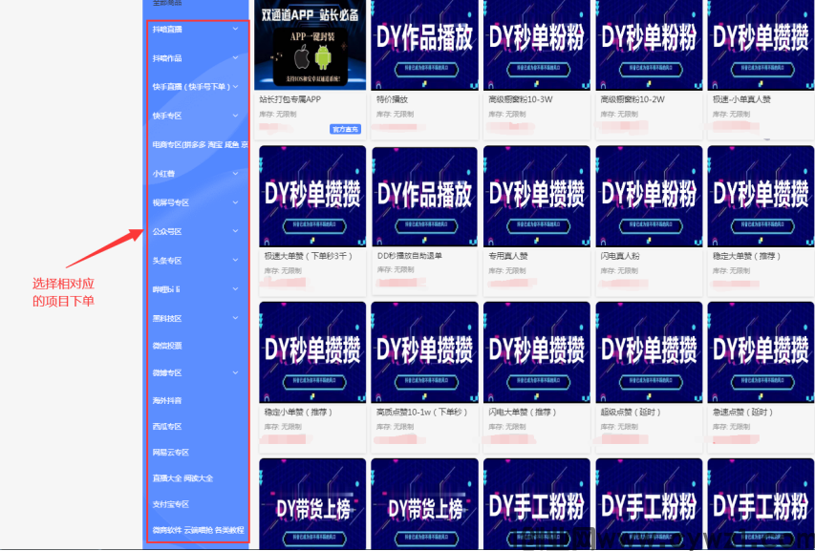The image size is (815, 551).
Task: Open the 极速-小单真人赞 product image
Action: click(761, 45)
